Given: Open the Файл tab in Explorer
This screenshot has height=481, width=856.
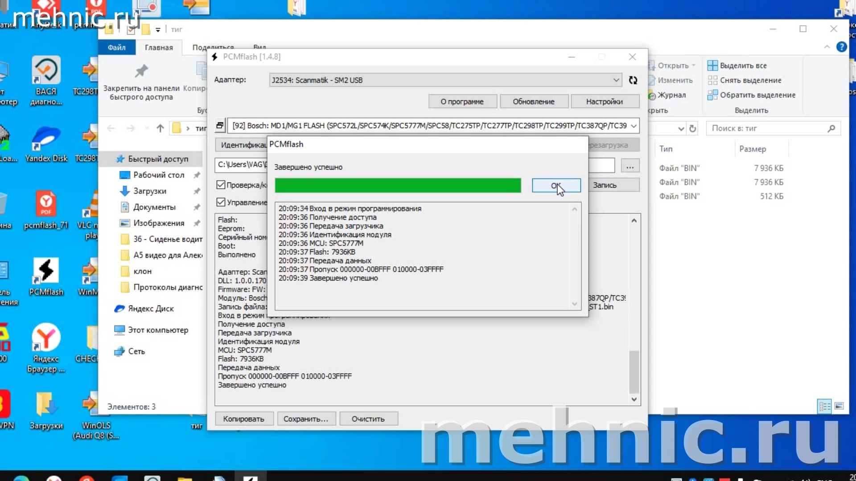Looking at the screenshot, I should pyautogui.click(x=117, y=48).
